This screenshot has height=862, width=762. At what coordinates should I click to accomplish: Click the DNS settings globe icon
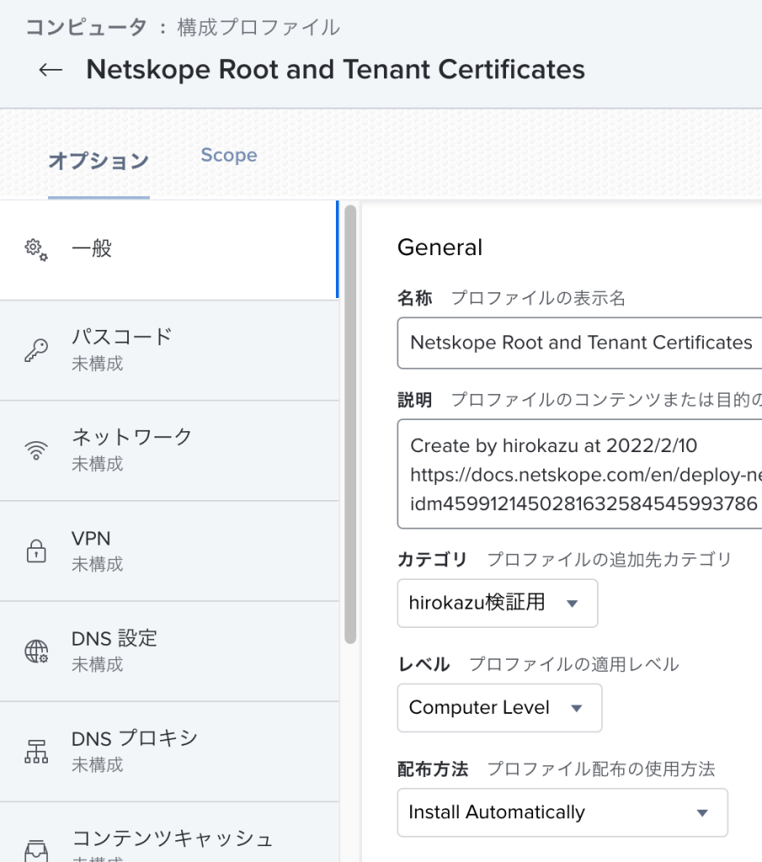(x=36, y=651)
